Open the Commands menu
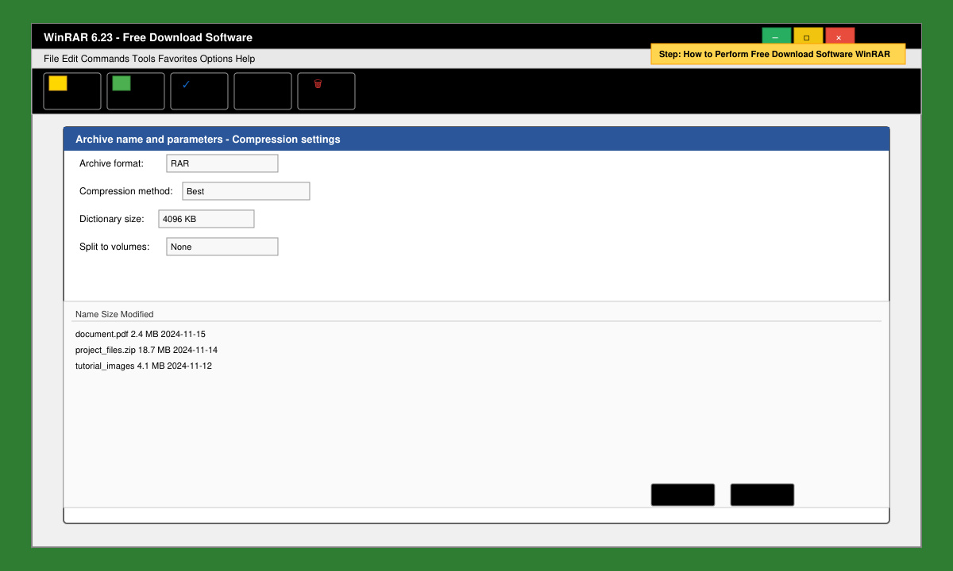This screenshot has width=953, height=571. (105, 59)
